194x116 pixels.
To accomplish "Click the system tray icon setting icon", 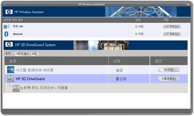I will pos(11,70).
